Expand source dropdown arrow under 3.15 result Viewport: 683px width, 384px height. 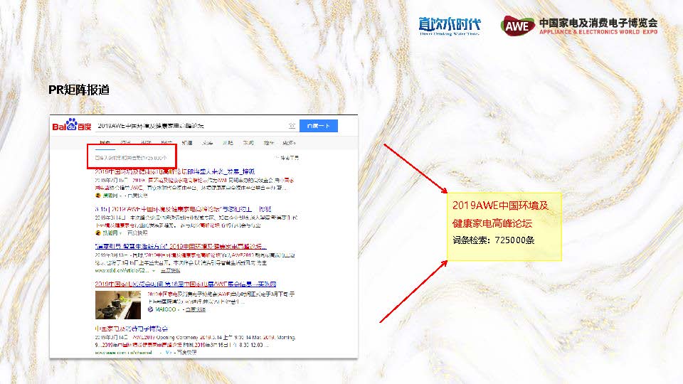tap(121, 233)
